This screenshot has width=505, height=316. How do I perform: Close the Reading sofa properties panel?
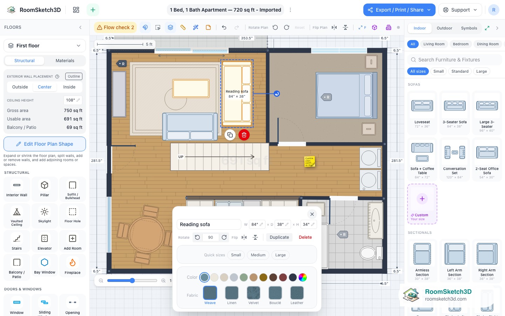tap(312, 214)
